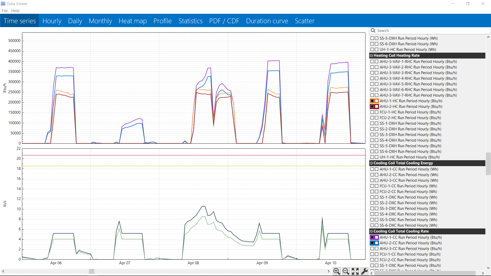Screen dimensions: 491x276
Task: Click the variable list vertical scrollbar thumb
Action: (488, 164)
